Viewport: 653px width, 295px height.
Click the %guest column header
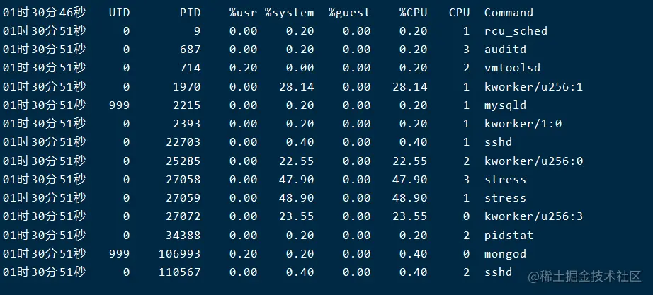click(x=349, y=13)
